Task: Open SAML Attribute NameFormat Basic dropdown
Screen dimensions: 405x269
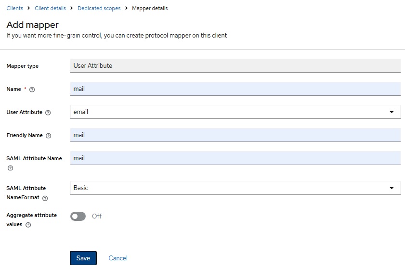Action: coord(235,188)
